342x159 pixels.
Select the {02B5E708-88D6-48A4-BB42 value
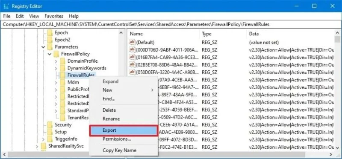click(x=167, y=65)
